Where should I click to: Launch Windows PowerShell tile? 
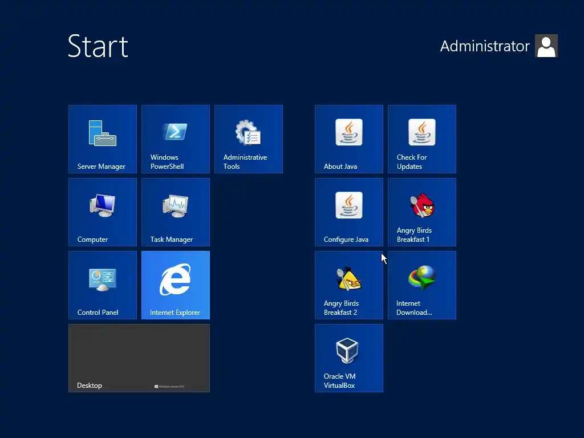point(176,139)
